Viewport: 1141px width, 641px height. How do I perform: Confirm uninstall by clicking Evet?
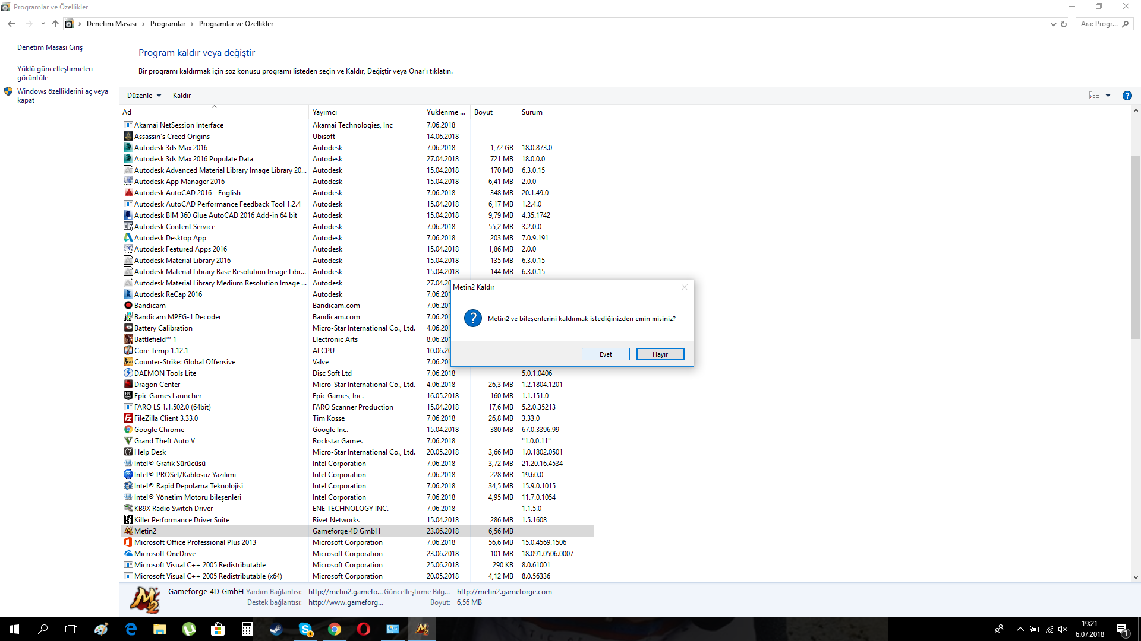click(x=606, y=354)
